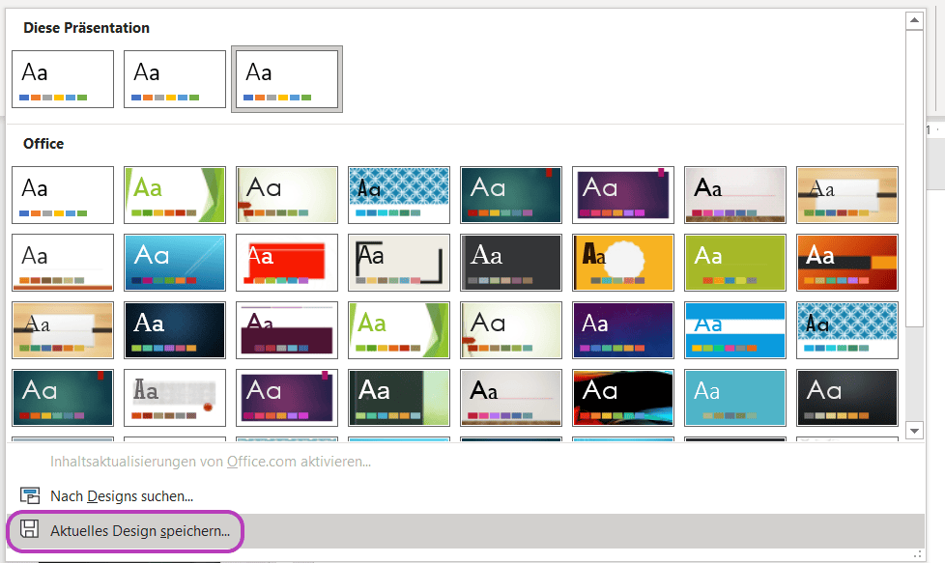Choose Aktuelles Design speichern menu entry
The height and width of the screenshot is (563, 945).
[x=140, y=530]
